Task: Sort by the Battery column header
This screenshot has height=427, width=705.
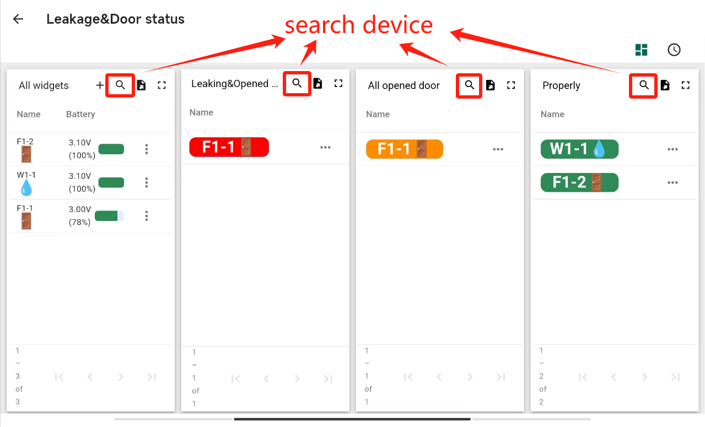Action: (80, 115)
